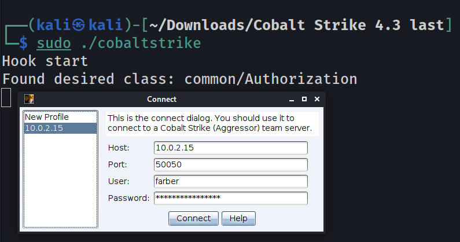Click the sudo command in terminal

53,42
